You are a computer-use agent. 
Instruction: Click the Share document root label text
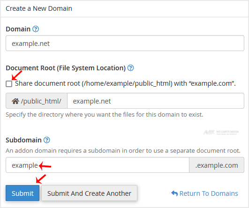pyautogui.click(x=125, y=83)
